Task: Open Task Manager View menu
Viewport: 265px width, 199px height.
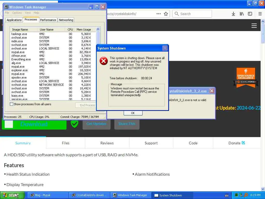Action: pos(28,13)
